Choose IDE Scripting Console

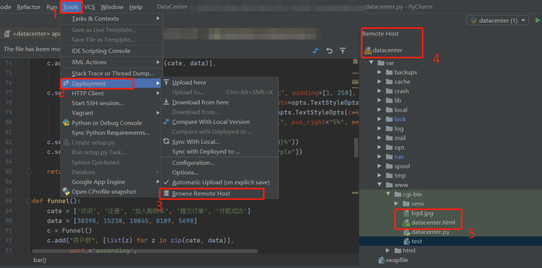[x=111, y=51]
